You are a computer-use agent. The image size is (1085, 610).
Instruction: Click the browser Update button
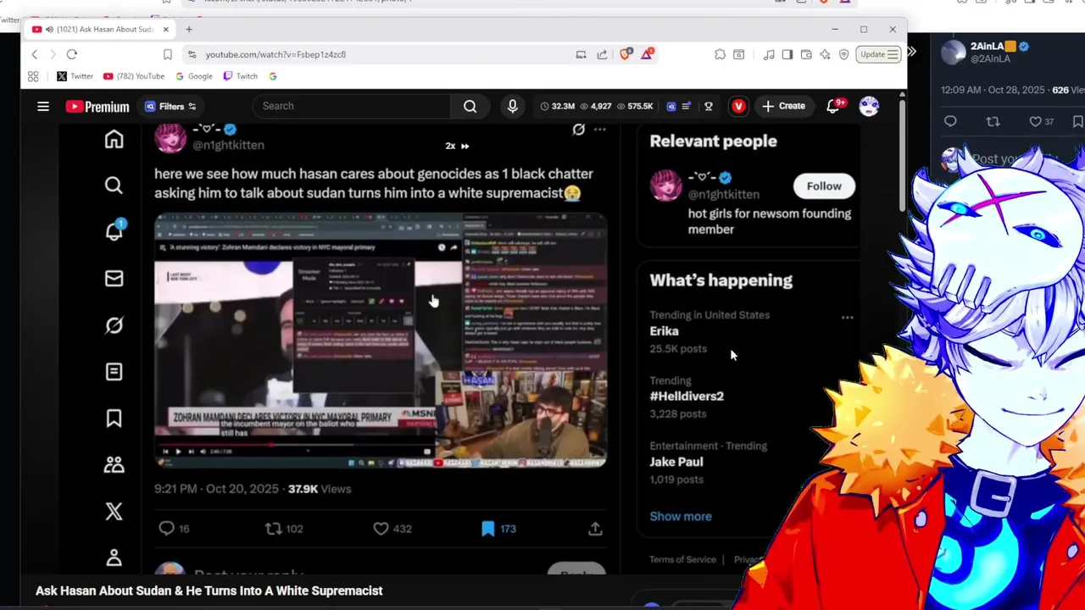[878, 54]
